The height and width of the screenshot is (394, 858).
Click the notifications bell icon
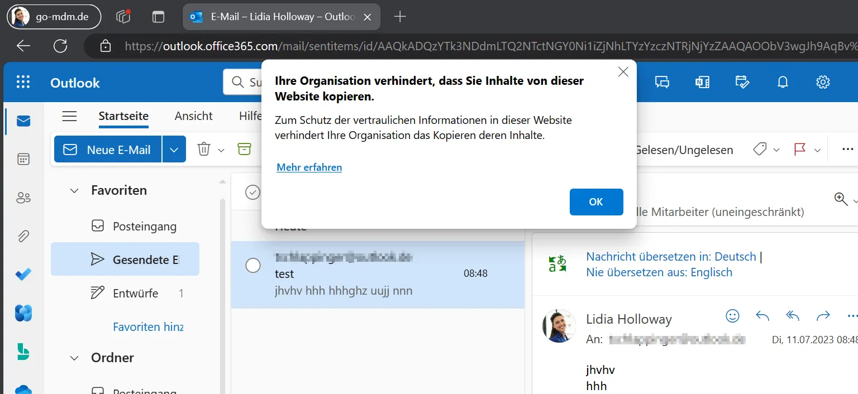click(x=783, y=83)
